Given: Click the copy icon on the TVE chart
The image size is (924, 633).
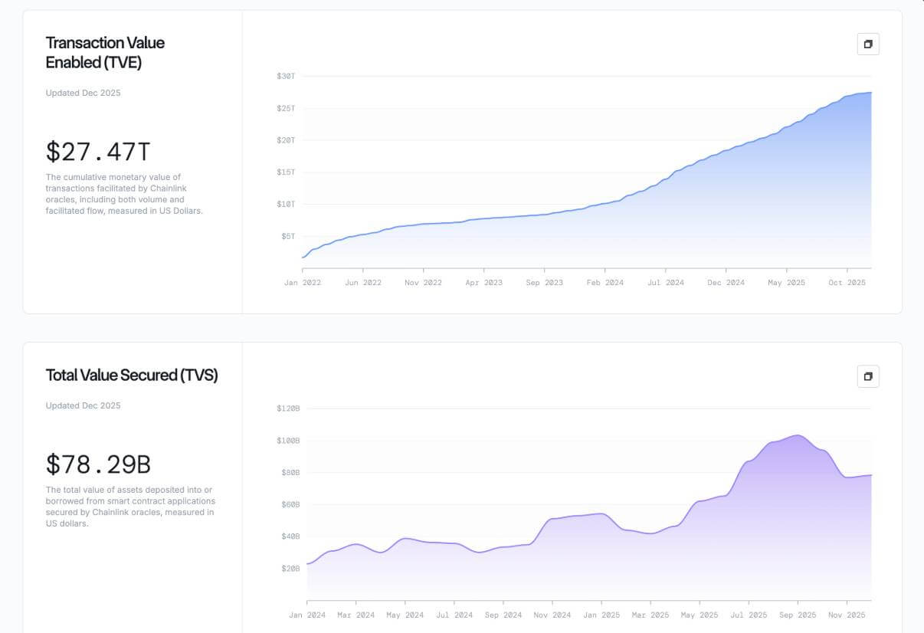Looking at the screenshot, I should (867, 44).
